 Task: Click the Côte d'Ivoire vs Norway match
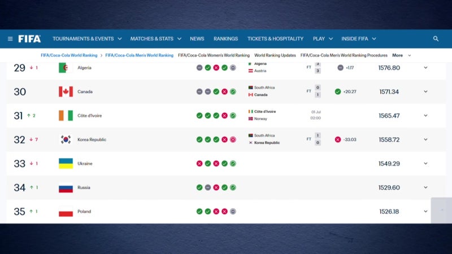(x=285, y=115)
